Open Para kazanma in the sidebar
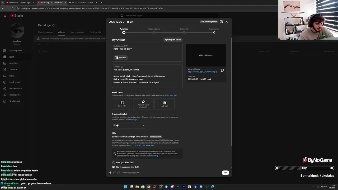 [16, 88]
